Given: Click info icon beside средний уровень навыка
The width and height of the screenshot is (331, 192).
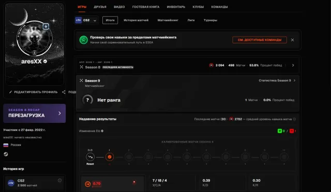Looking at the screenshot, I should [x=294, y=119].
